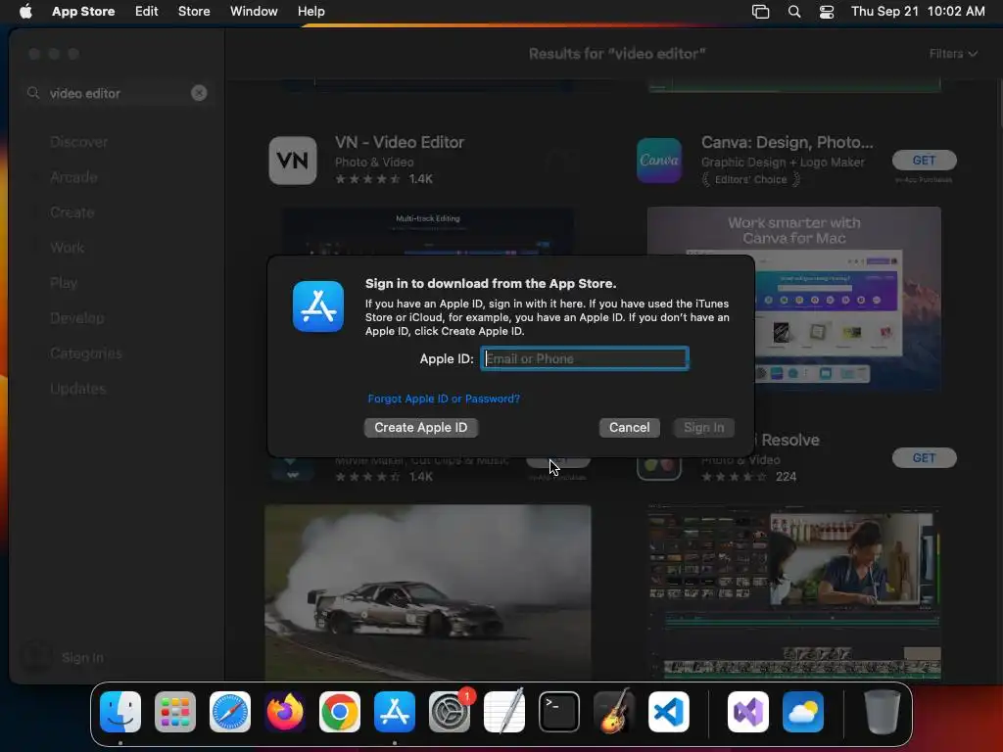Open the Edit menu
Viewport: 1003px width, 752px height.
coord(147,11)
